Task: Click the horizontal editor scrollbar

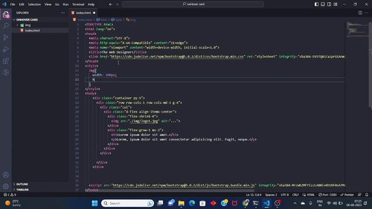Action: (x=170, y=190)
